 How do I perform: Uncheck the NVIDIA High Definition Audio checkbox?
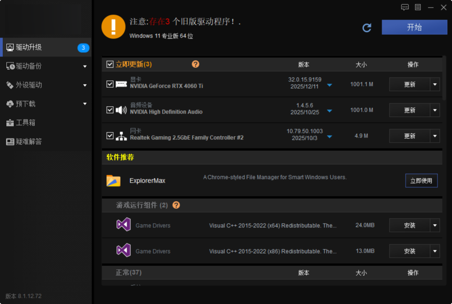tap(110, 110)
